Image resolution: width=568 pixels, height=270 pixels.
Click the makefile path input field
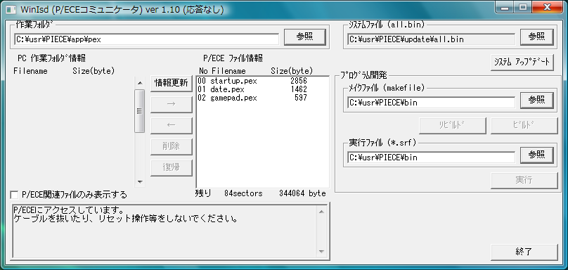(432, 103)
